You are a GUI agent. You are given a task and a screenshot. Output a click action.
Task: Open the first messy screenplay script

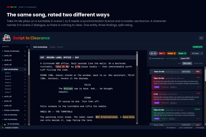14,51
